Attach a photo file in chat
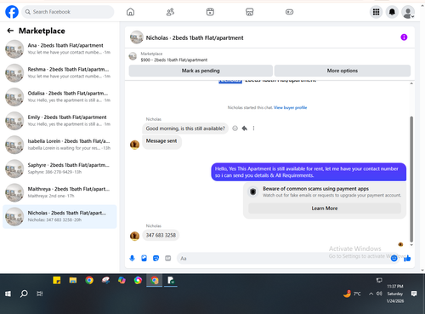The width and height of the screenshot is (425, 314). (x=144, y=258)
